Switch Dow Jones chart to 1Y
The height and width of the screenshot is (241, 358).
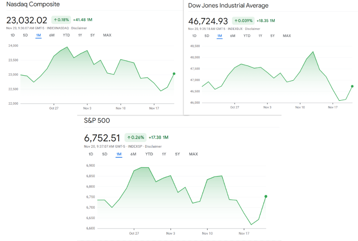click(x=260, y=36)
